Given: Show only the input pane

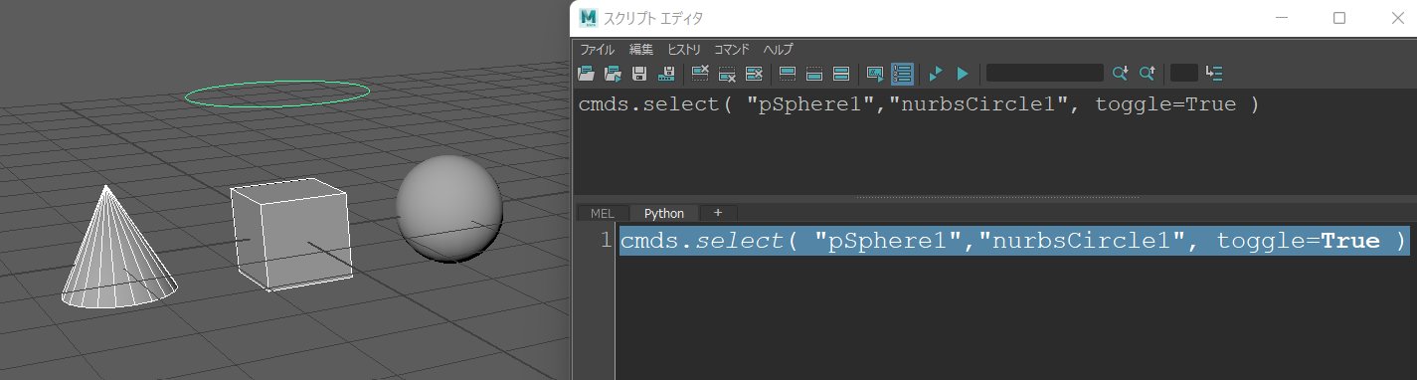Looking at the screenshot, I should [x=813, y=73].
